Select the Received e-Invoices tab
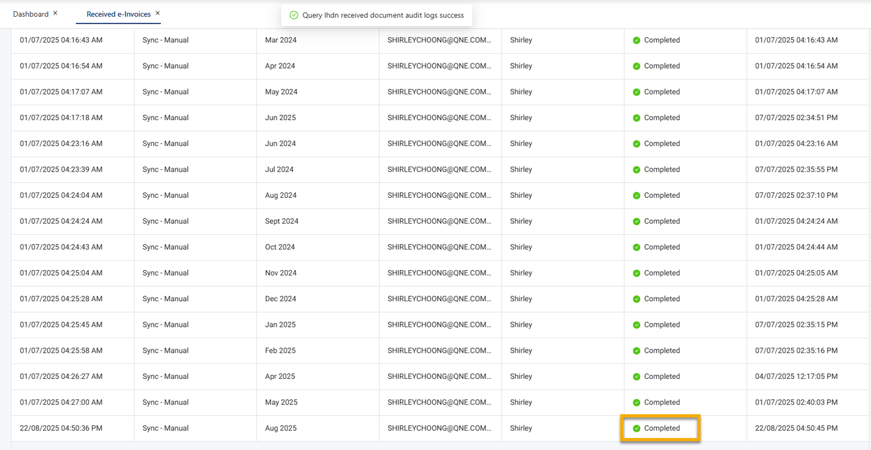This screenshot has height=450, width=871. 118,14
